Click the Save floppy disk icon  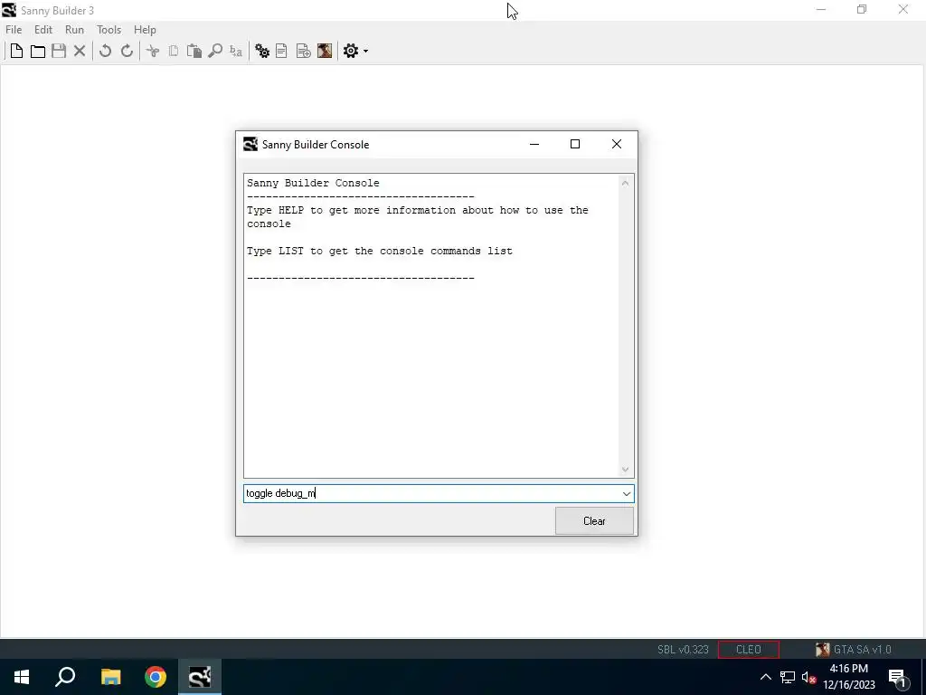pyautogui.click(x=59, y=51)
